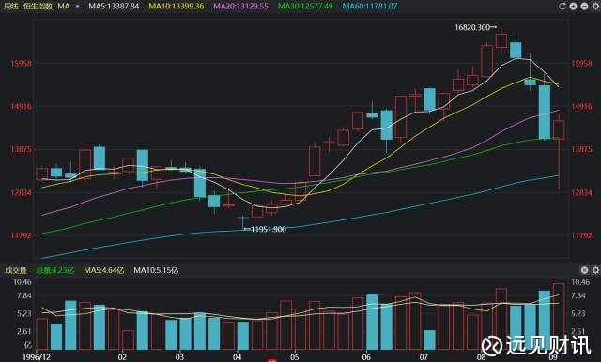Select the 周线 weekly period tab
The height and width of the screenshot is (362, 601).
click(10, 7)
